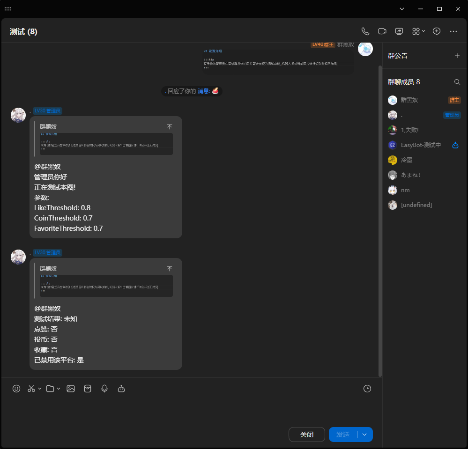Start a video call from header
468x449 pixels.
click(x=382, y=31)
